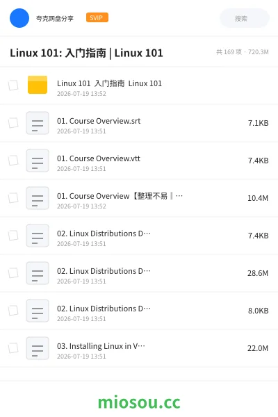Image resolution: width=278 pixels, height=417 pixels.
Task: Click the search input field
Action: 245,18
